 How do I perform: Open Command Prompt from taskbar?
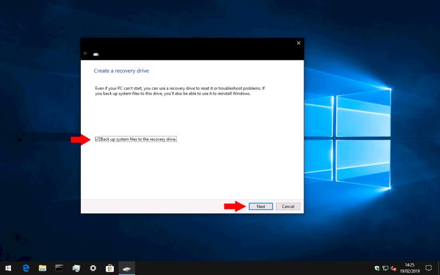tap(59, 268)
